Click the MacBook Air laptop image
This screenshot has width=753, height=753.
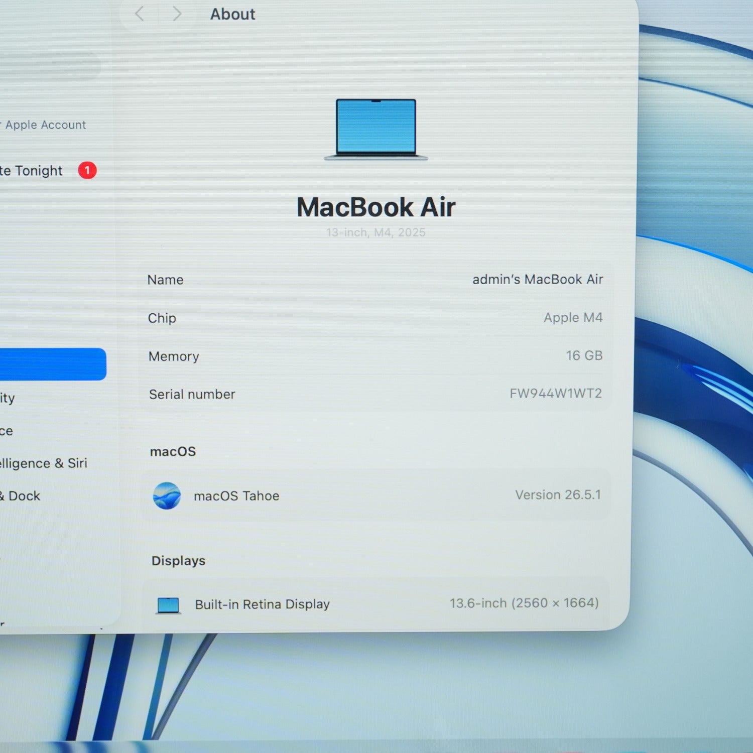pos(376,129)
